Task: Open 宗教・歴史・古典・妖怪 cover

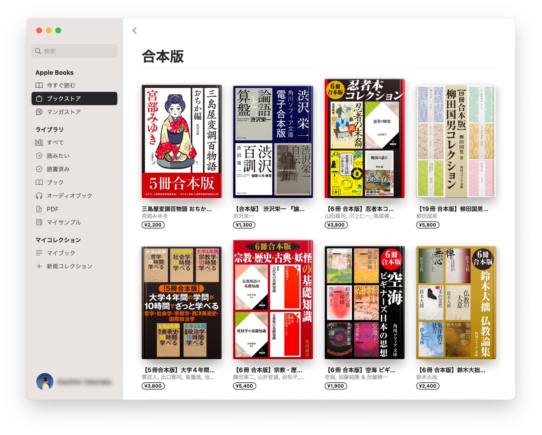Action: pos(273,299)
